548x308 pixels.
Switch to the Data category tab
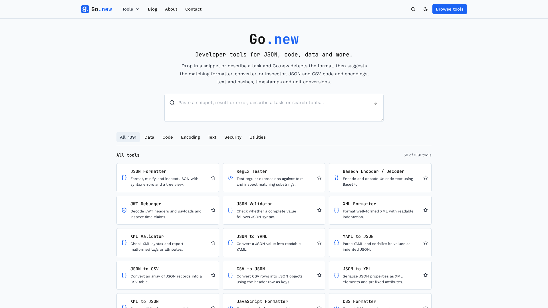pyautogui.click(x=149, y=137)
